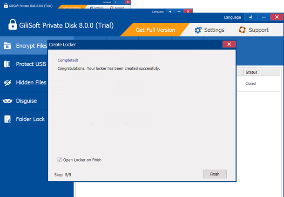Open the Hidden Files section
The width and height of the screenshot is (284, 197).
coord(24,82)
